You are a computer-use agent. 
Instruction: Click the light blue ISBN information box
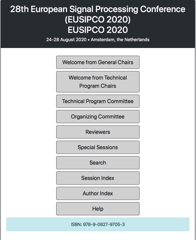(x=98, y=224)
